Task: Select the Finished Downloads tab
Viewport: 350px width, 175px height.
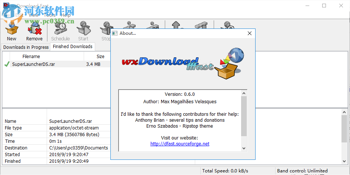Action: [x=73, y=47]
